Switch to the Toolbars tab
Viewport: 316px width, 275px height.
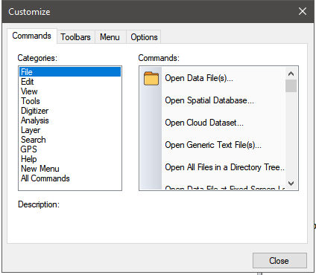[76, 37]
